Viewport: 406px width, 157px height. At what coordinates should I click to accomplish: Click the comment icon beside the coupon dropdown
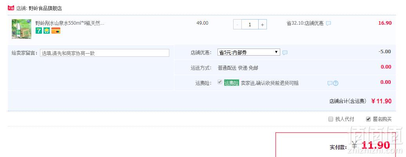(285, 52)
